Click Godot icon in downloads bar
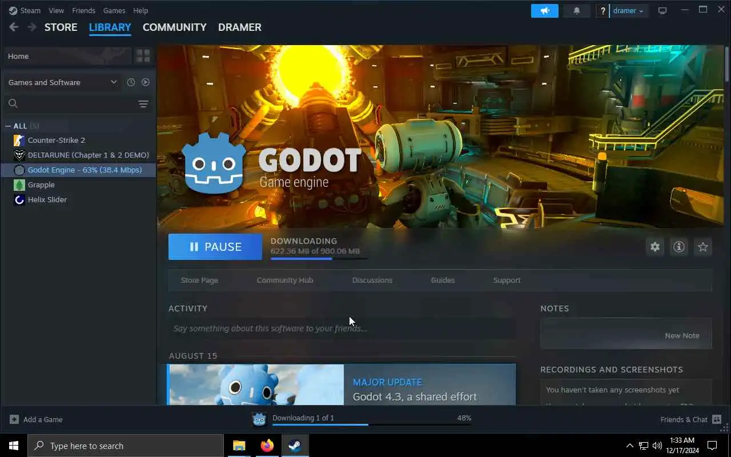Viewport: 731px width, 457px height. click(x=259, y=419)
